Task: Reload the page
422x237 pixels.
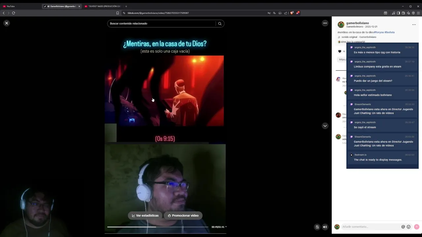Action: tap(14, 13)
